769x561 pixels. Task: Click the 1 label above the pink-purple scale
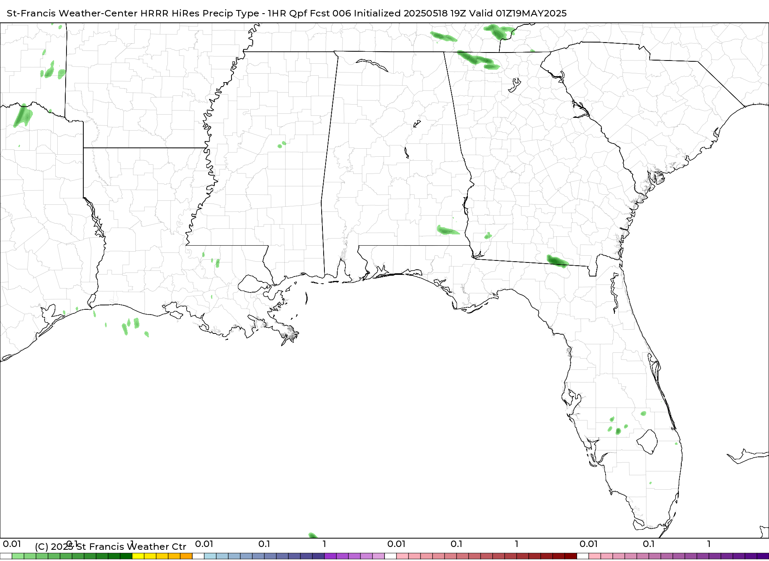point(709,544)
